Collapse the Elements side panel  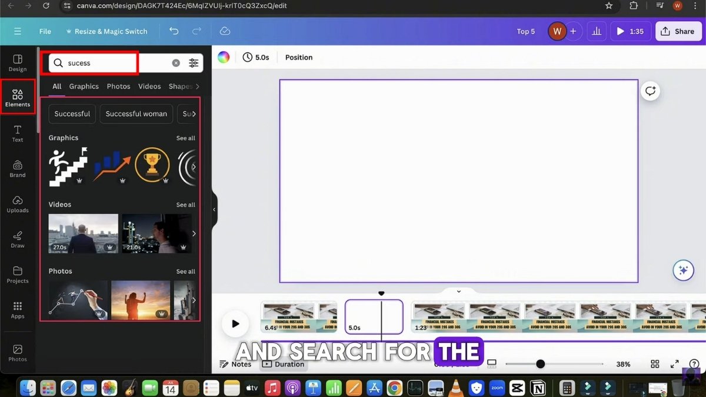tap(214, 209)
